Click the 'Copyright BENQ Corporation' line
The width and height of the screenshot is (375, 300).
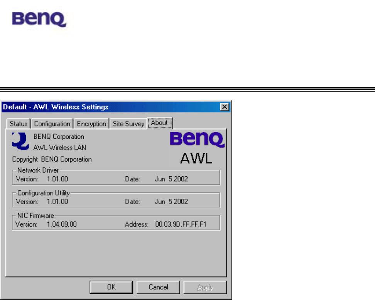pos(52,159)
